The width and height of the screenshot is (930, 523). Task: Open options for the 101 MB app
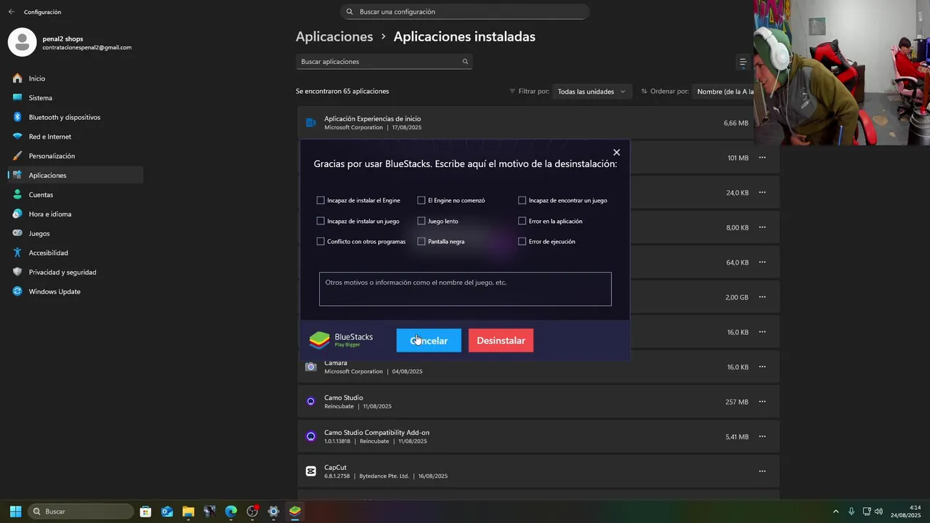click(762, 158)
